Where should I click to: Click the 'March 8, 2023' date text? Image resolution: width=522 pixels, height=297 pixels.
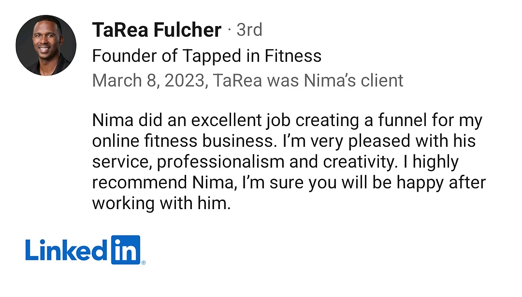148,81
